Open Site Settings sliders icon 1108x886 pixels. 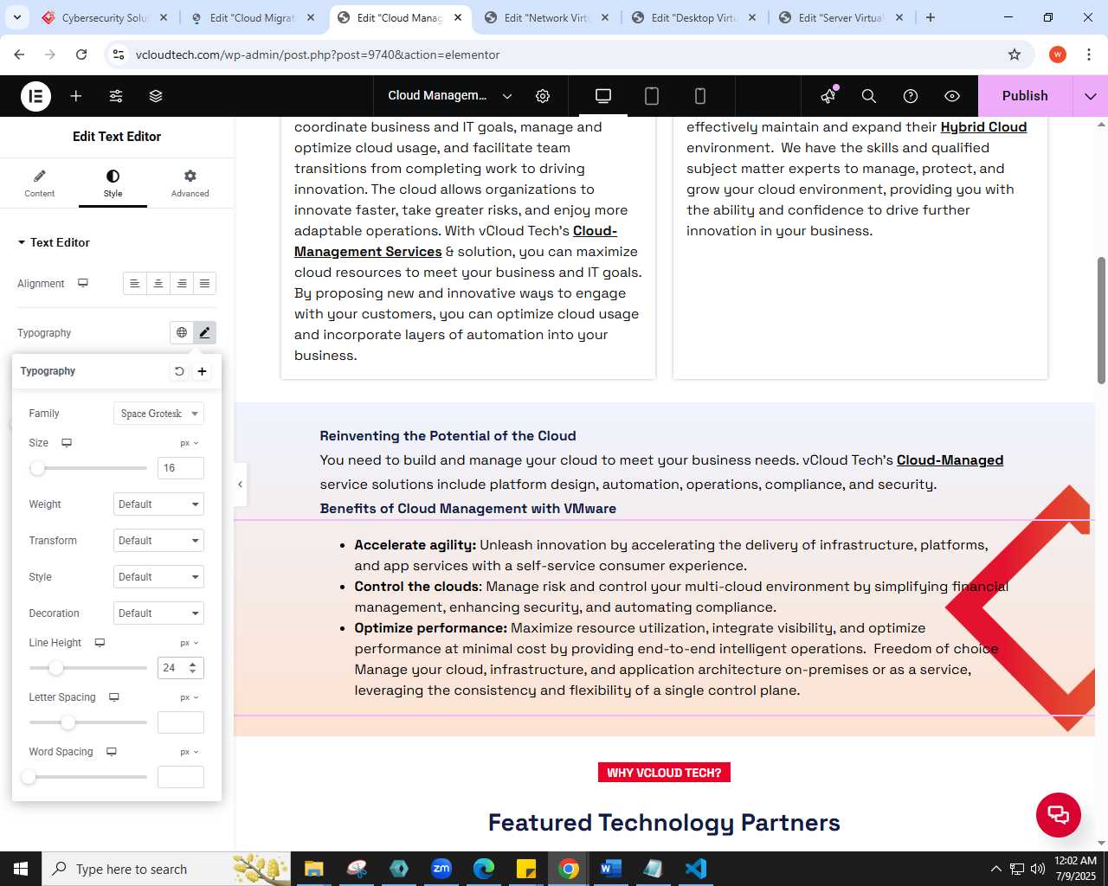coord(116,96)
